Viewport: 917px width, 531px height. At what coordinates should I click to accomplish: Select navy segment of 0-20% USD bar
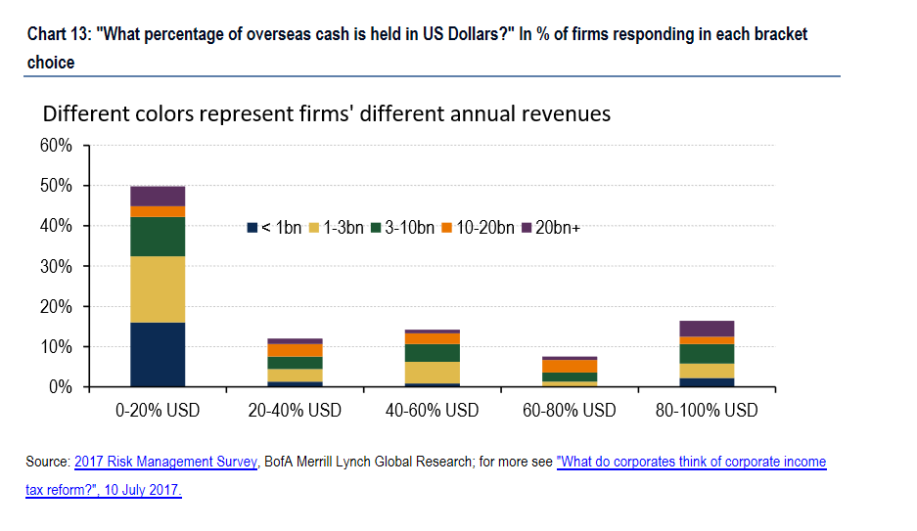click(158, 354)
